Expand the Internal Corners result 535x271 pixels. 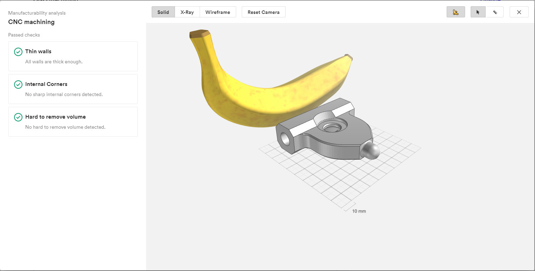(x=73, y=89)
